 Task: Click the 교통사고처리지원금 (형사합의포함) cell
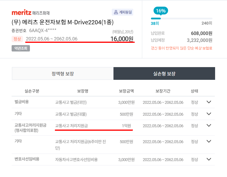pyautogui.click(x=30, y=128)
